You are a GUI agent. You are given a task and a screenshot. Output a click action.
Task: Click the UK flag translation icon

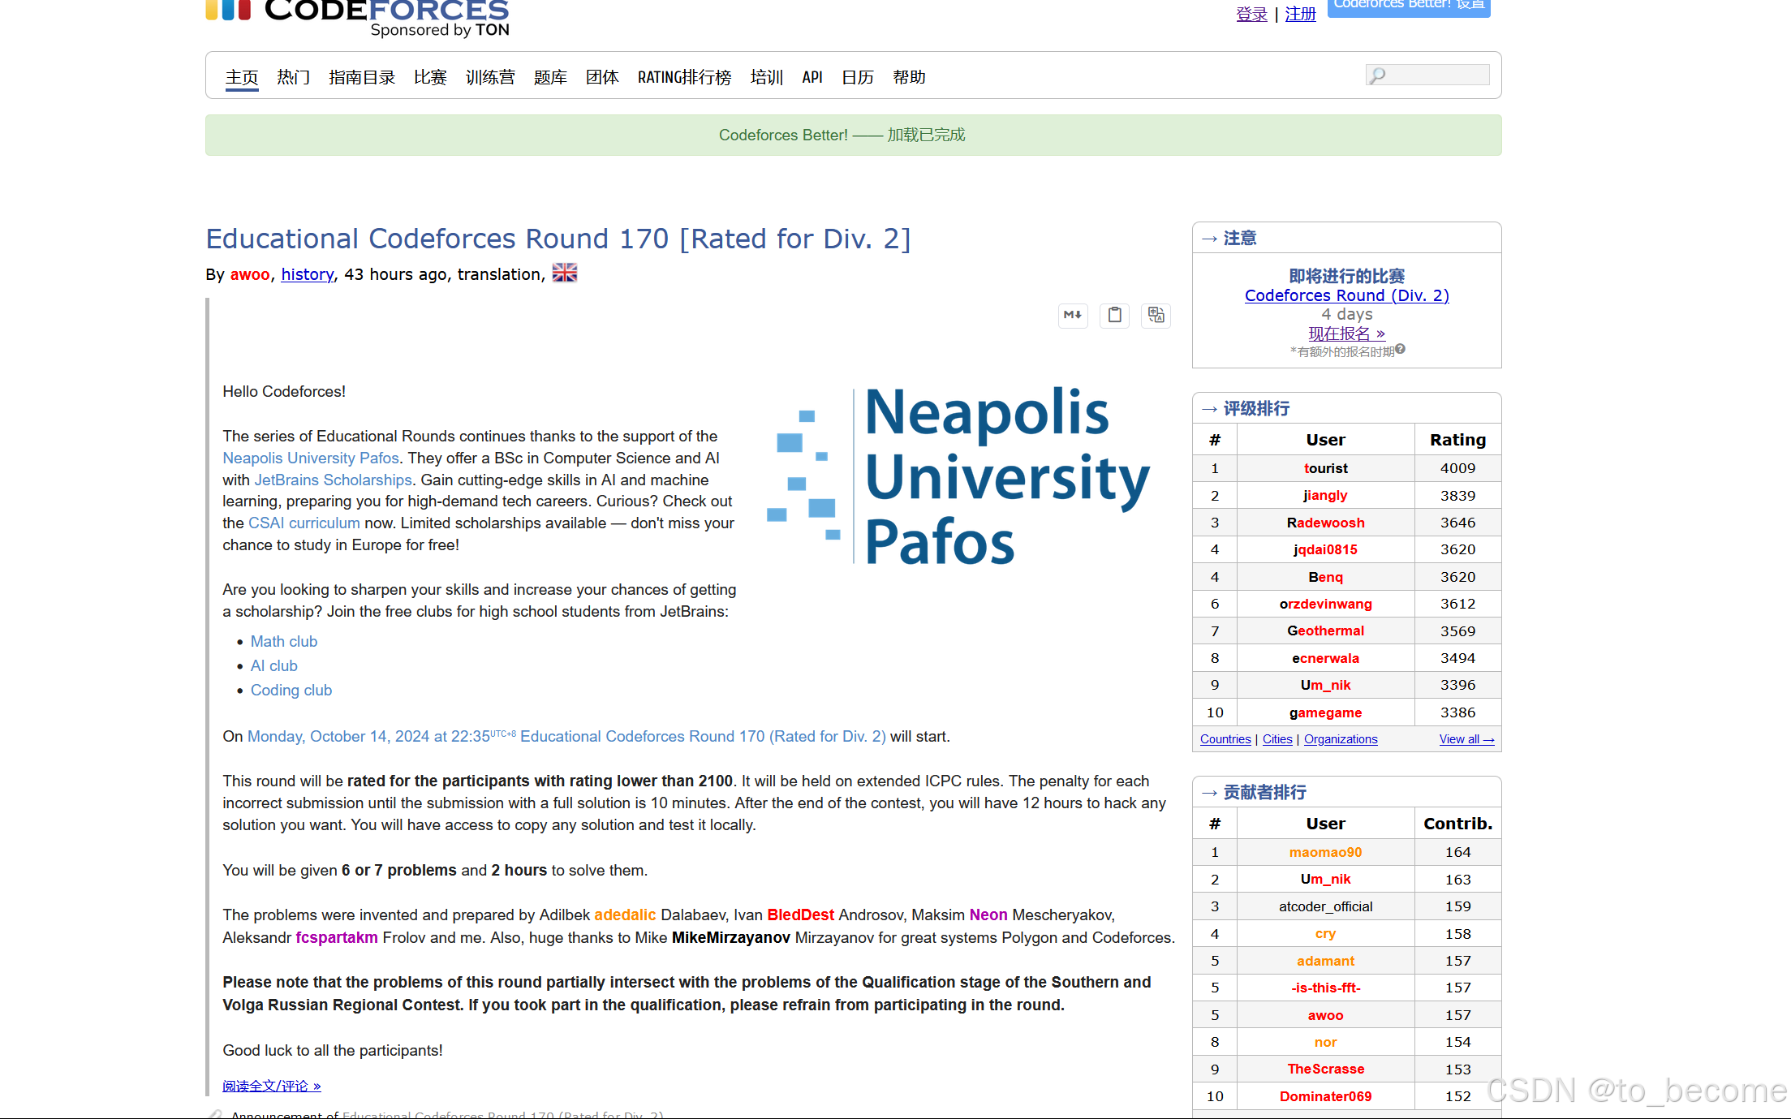tap(564, 273)
